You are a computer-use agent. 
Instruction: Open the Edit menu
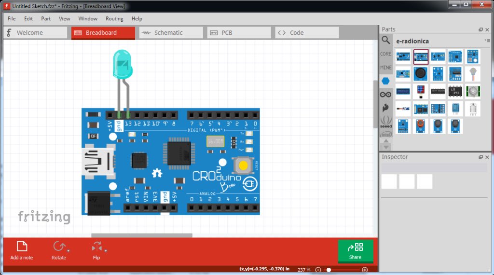(x=28, y=19)
